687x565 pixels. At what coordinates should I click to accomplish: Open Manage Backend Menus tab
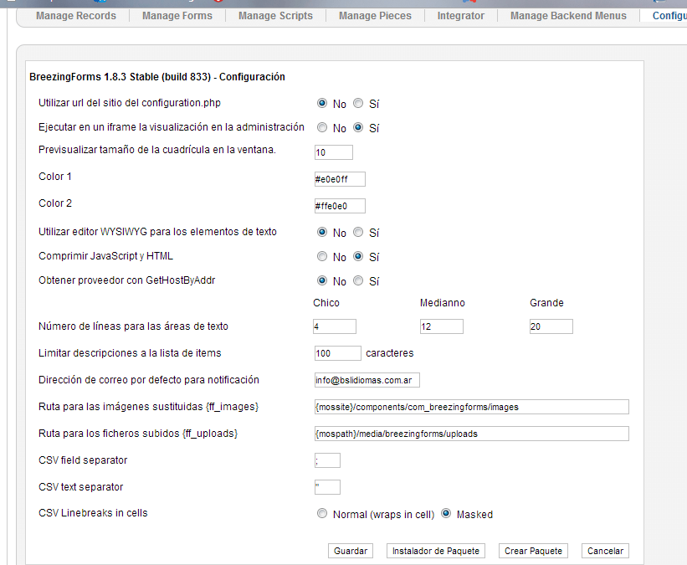tap(568, 16)
